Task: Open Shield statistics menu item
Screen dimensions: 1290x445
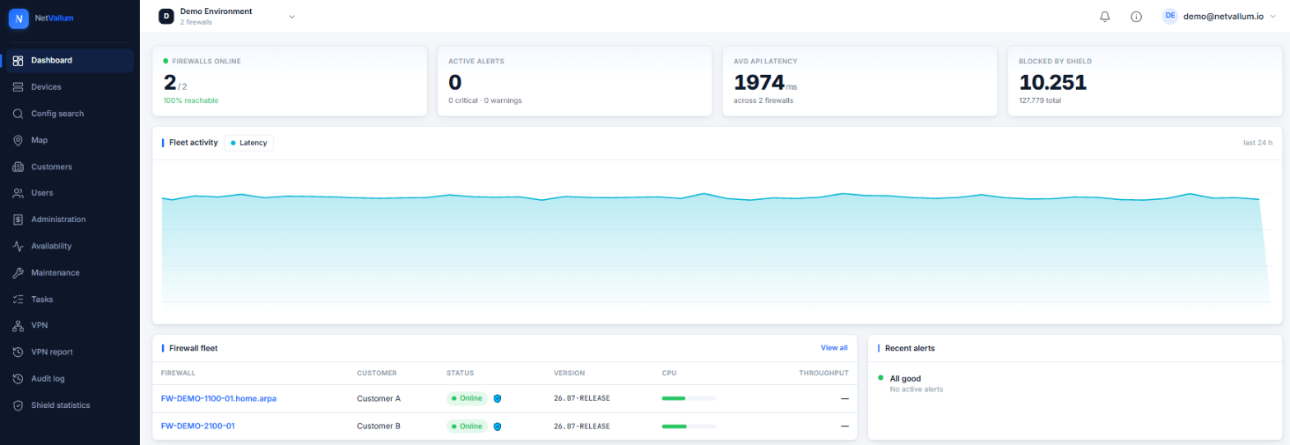Action: [x=70, y=406]
